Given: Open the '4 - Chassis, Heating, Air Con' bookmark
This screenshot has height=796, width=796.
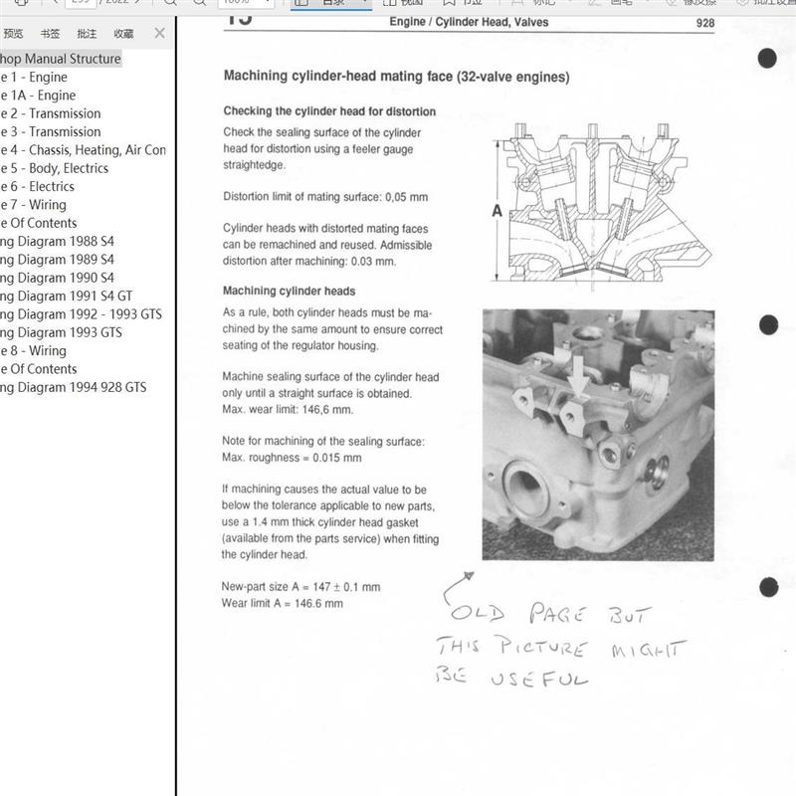Looking at the screenshot, I should click(84, 150).
